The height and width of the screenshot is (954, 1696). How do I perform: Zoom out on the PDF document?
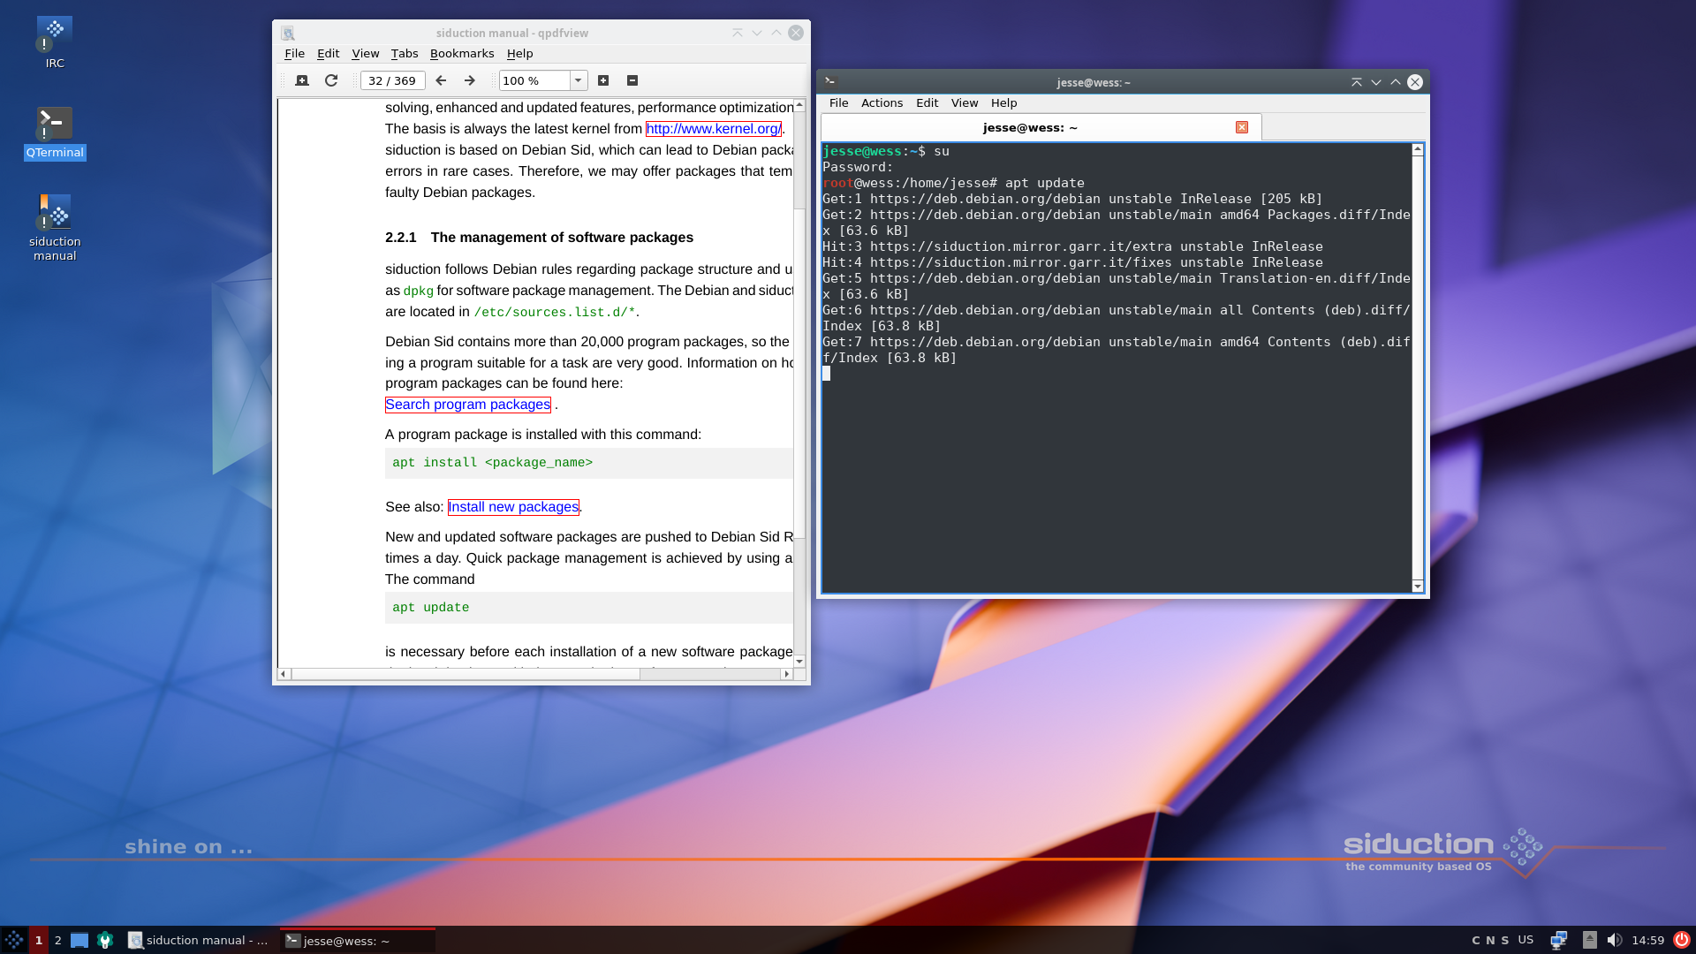point(632,80)
